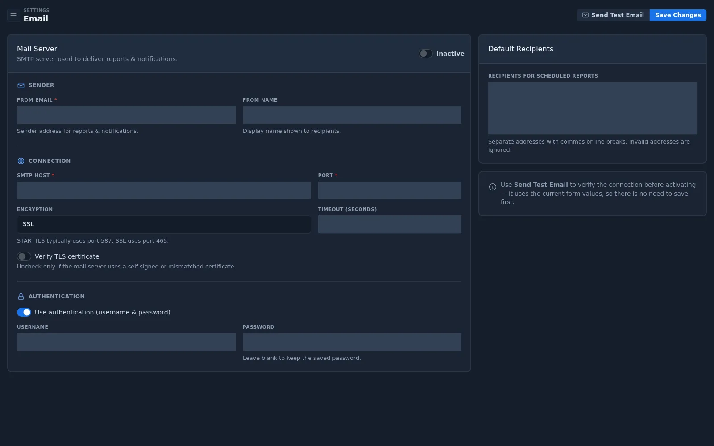The image size is (714, 446).
Task: Click into the Port field
Action: 390,190
